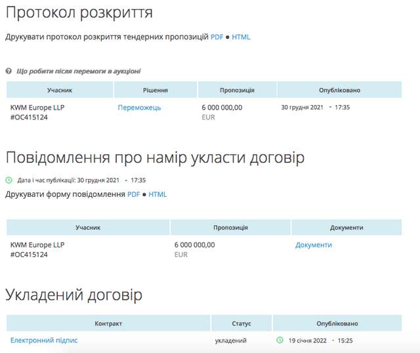This screenshot has height=353, width=420.
Task: Click the "Переможець" decision link
Action: pyautogui.click(x=139, y=108)
